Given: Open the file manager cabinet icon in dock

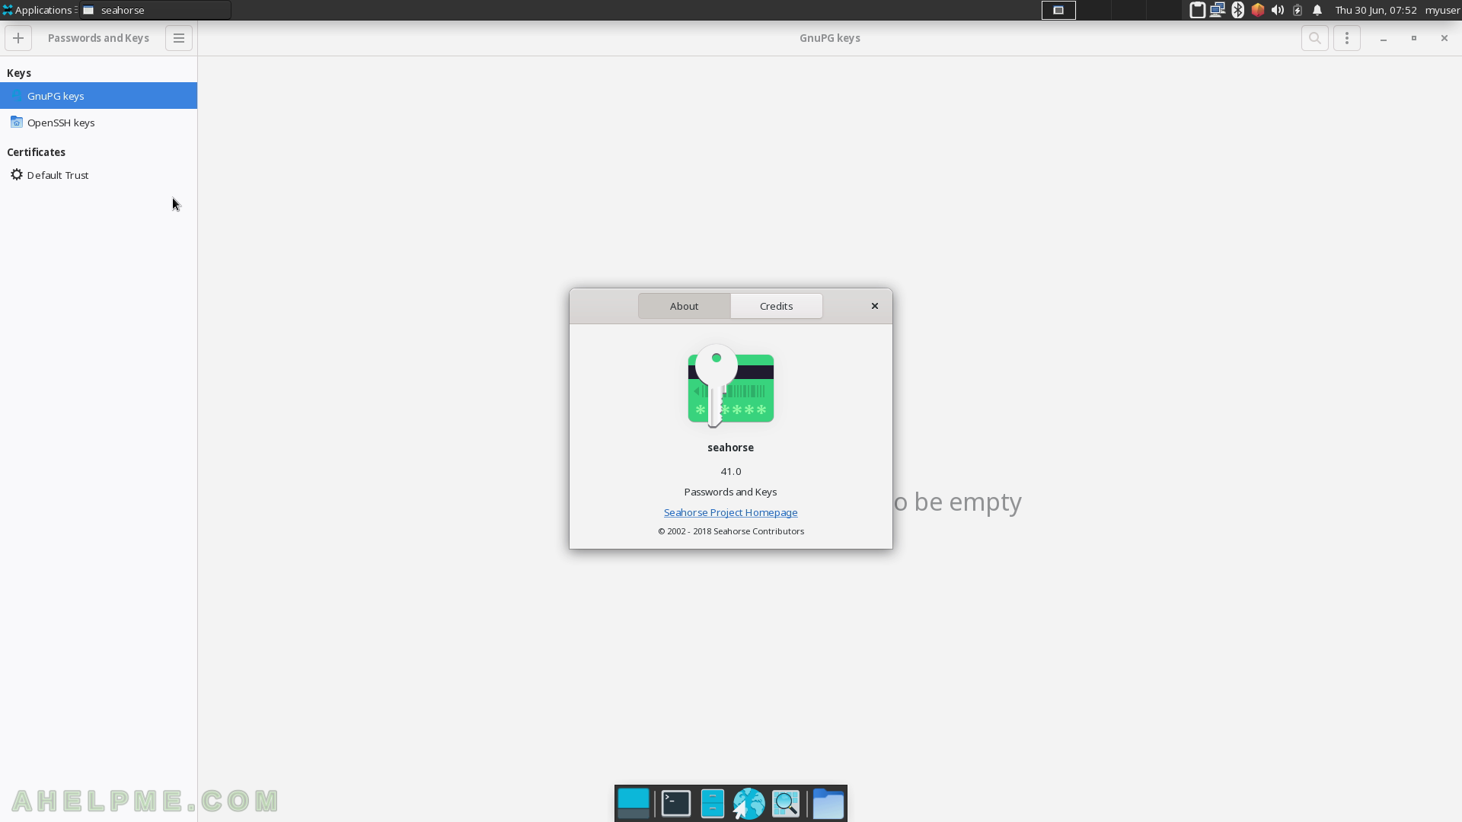Looking at the screenshot, I should (712, 804).
